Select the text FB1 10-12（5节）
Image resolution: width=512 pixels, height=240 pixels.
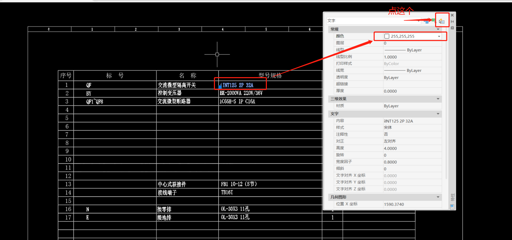pyautogui.click(x=239, y=184)
